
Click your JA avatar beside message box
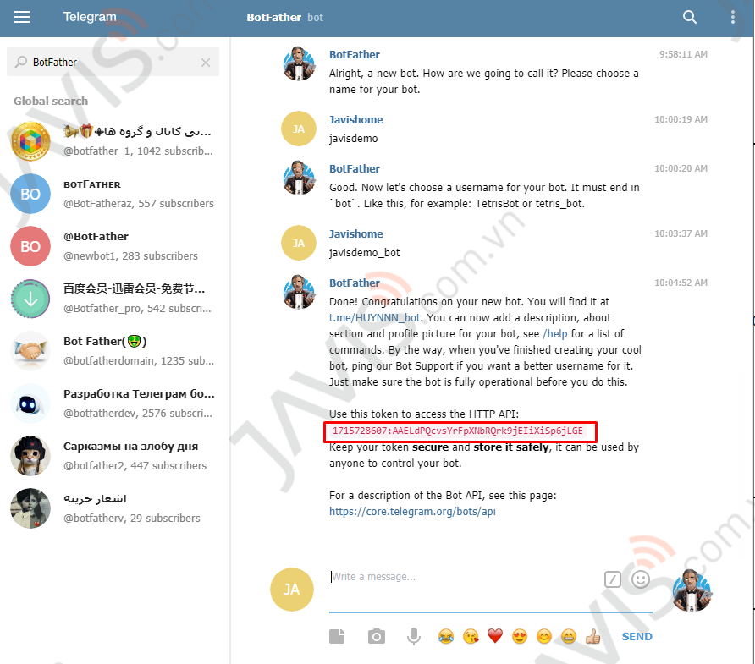(292, 590)
